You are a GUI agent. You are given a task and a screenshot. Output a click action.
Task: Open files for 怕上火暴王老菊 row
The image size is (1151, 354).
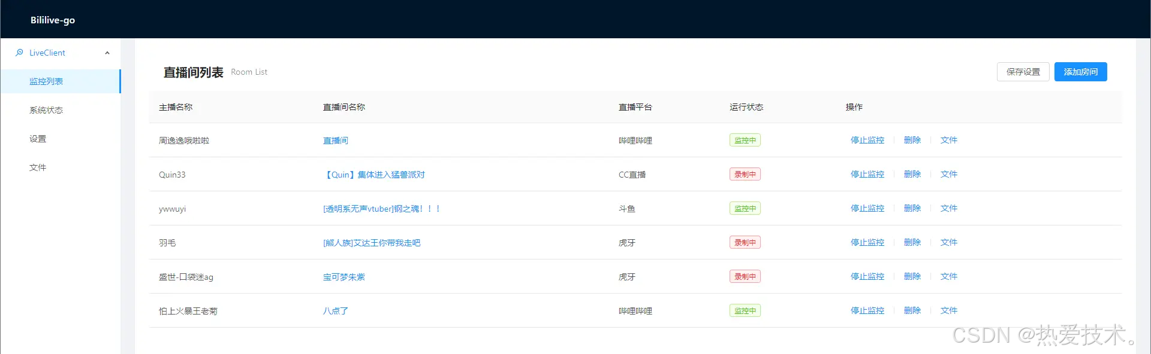click(949, 310)
